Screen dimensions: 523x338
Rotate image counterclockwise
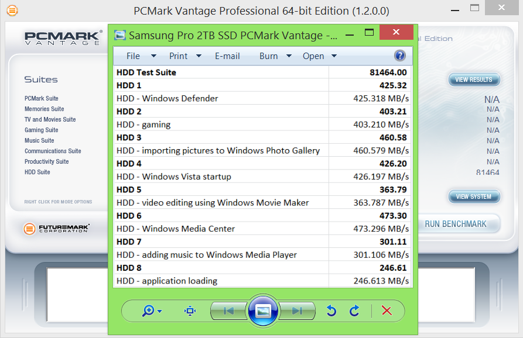(331, 311)
